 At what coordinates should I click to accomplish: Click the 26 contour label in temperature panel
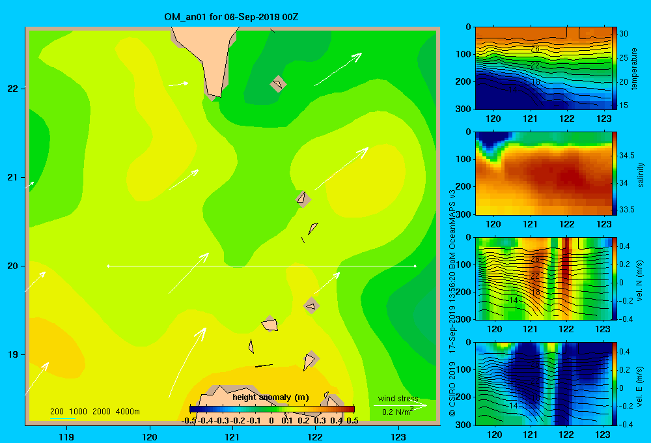535,49
